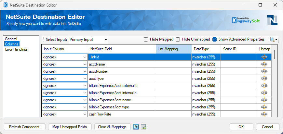Open the General page

click(x=11, y=39)
